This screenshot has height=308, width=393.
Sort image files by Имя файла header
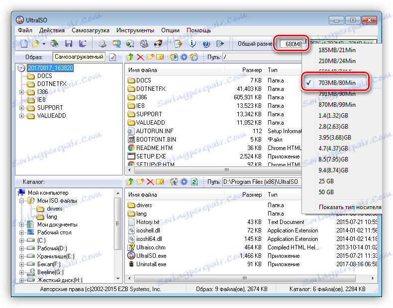175,70
